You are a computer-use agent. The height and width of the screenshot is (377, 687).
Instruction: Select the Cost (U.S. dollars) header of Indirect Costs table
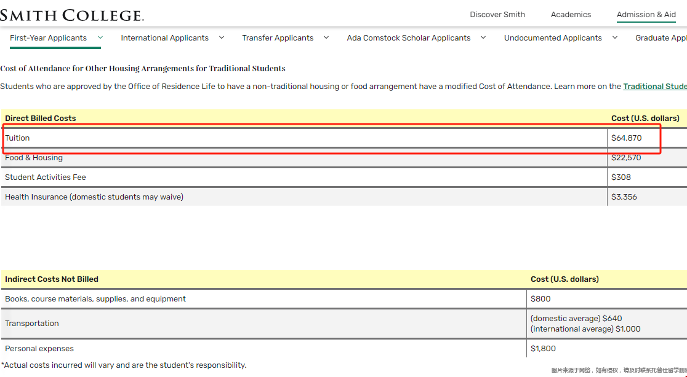pyautogui.click(x=564, y=279)
